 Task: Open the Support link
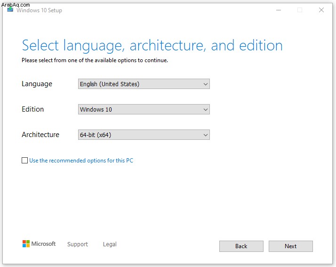click(78, 244)
